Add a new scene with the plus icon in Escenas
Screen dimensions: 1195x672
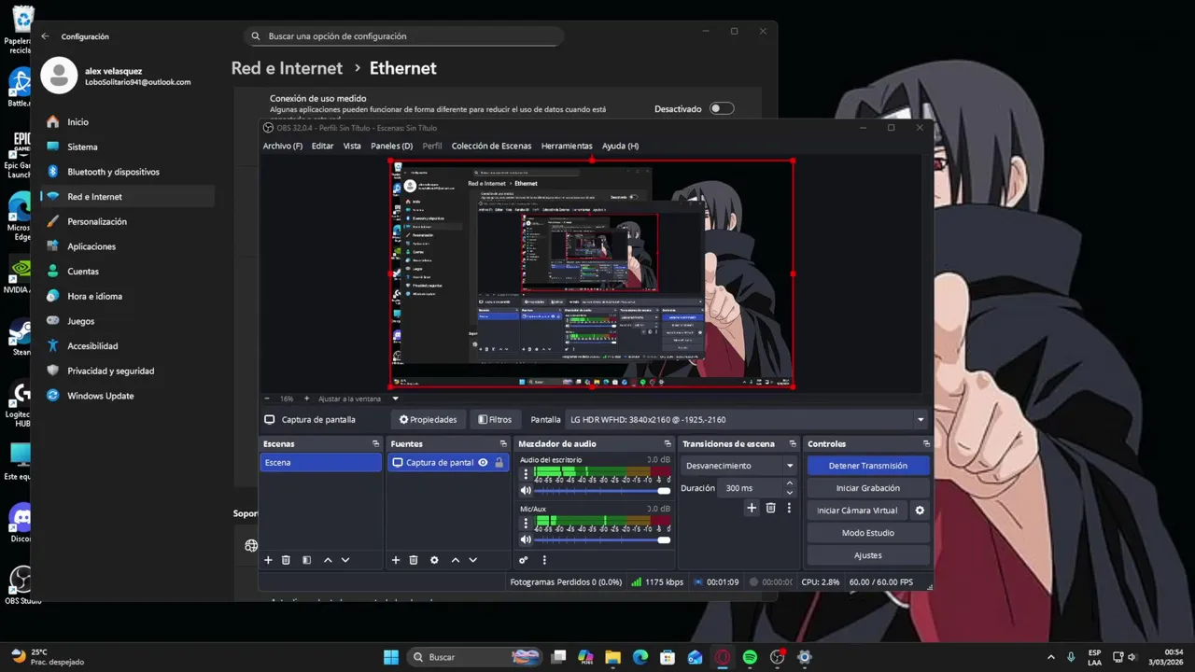(268, 560)
